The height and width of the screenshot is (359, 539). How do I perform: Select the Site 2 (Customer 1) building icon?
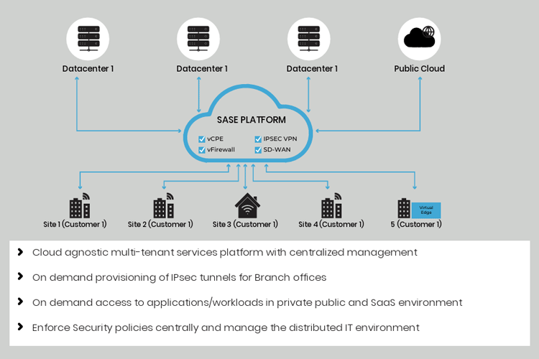click(x=164, y=205)
